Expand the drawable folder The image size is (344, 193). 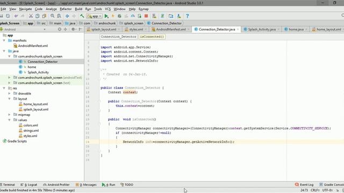point(9,93)
